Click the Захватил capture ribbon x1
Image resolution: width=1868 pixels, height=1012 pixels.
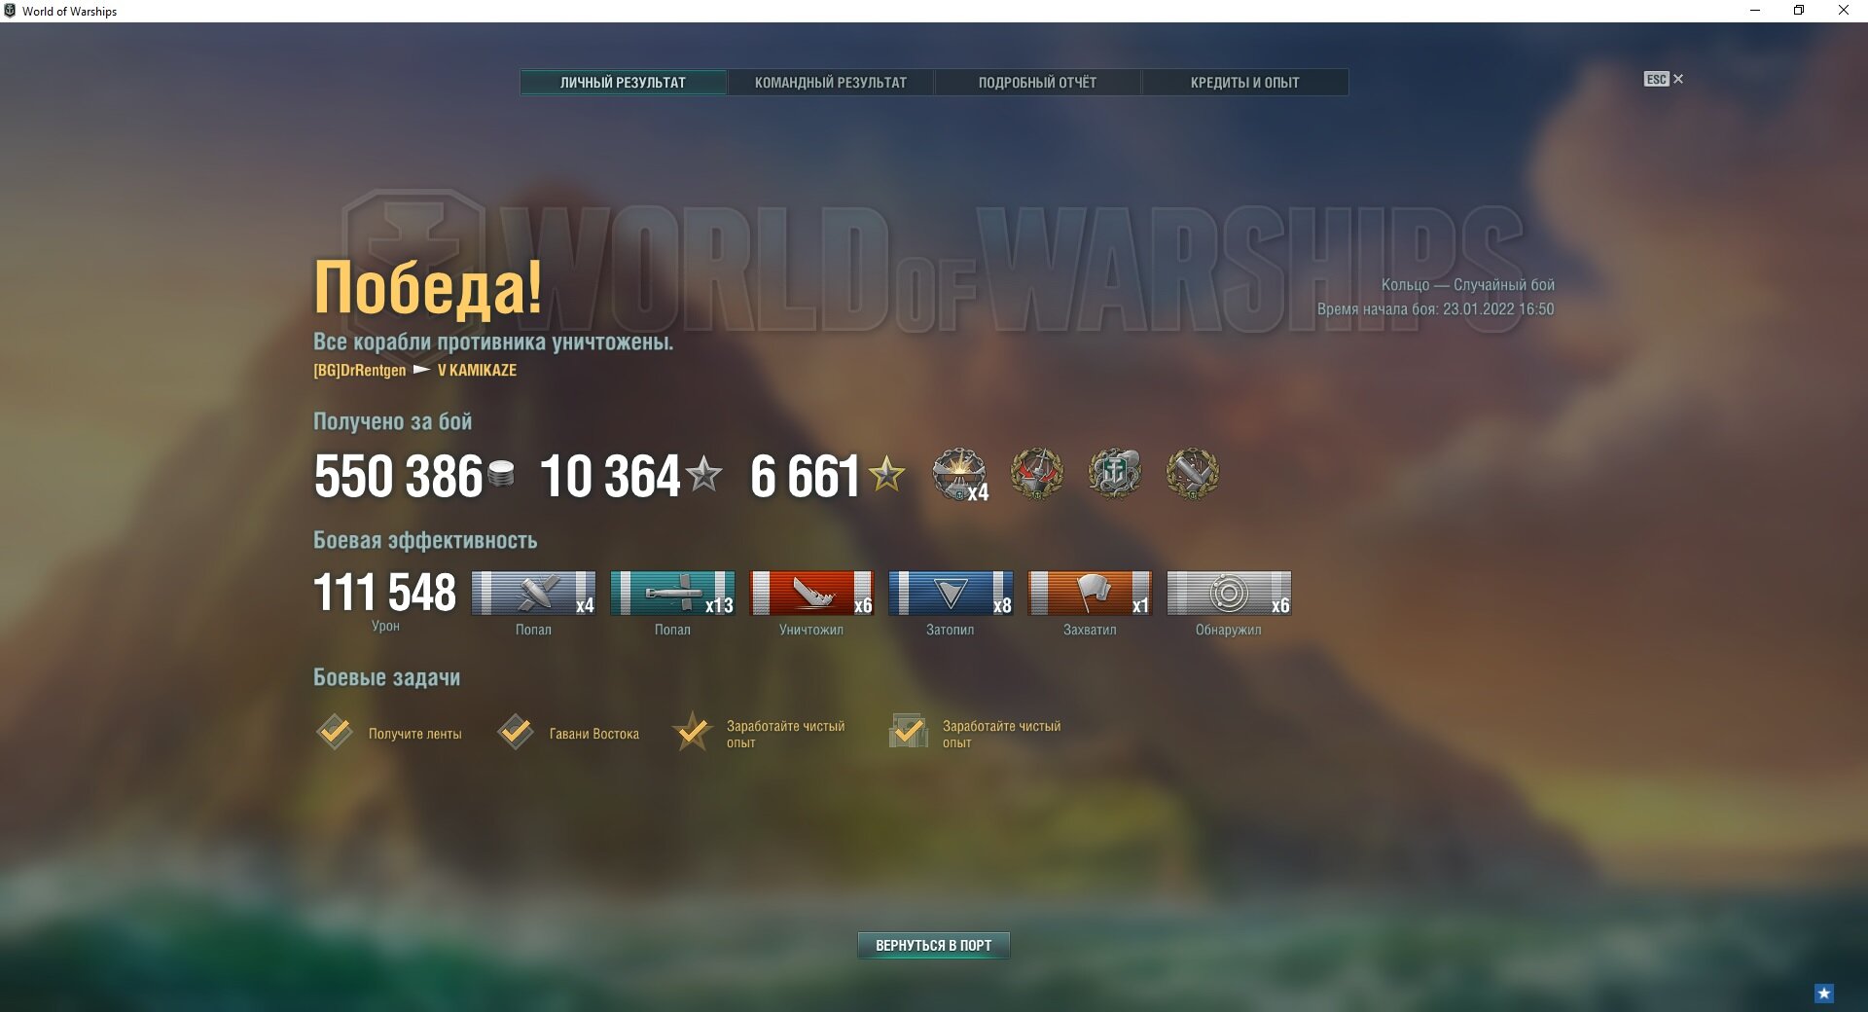coord(1090,593)
